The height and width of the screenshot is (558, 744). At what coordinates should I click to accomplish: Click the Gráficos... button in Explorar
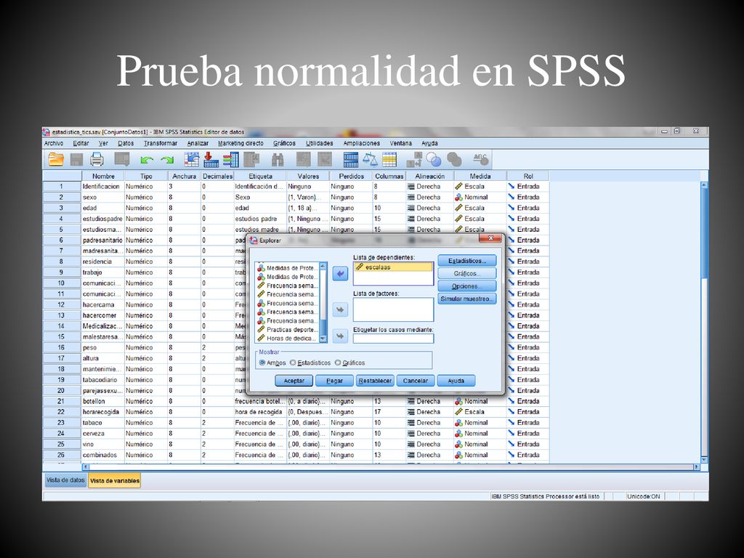(x=467, y=273)
